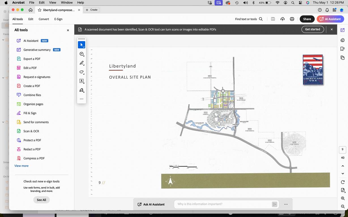Image resolution: width=348 pixels, height=217 pixels.
Task: Open the Window menu
Action: coord(67,3)
